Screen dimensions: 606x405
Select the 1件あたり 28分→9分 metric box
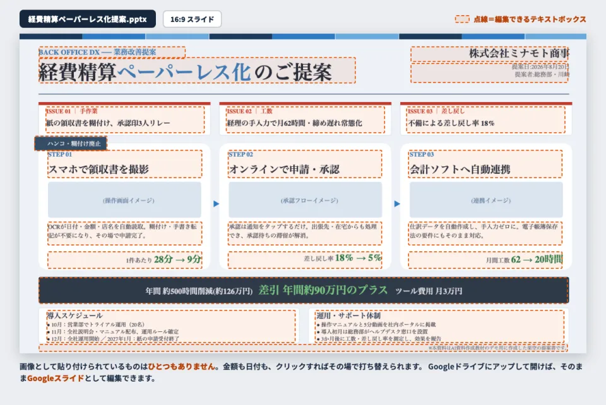[x=125, y=260]
